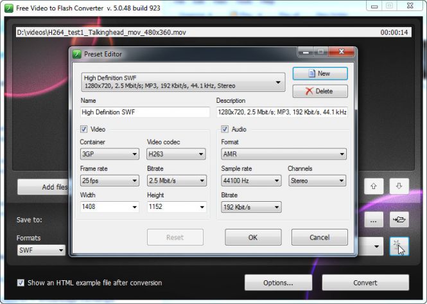427x304 pixels.
Task: Click the preset editor wand icon
Action: pos(398,246)
